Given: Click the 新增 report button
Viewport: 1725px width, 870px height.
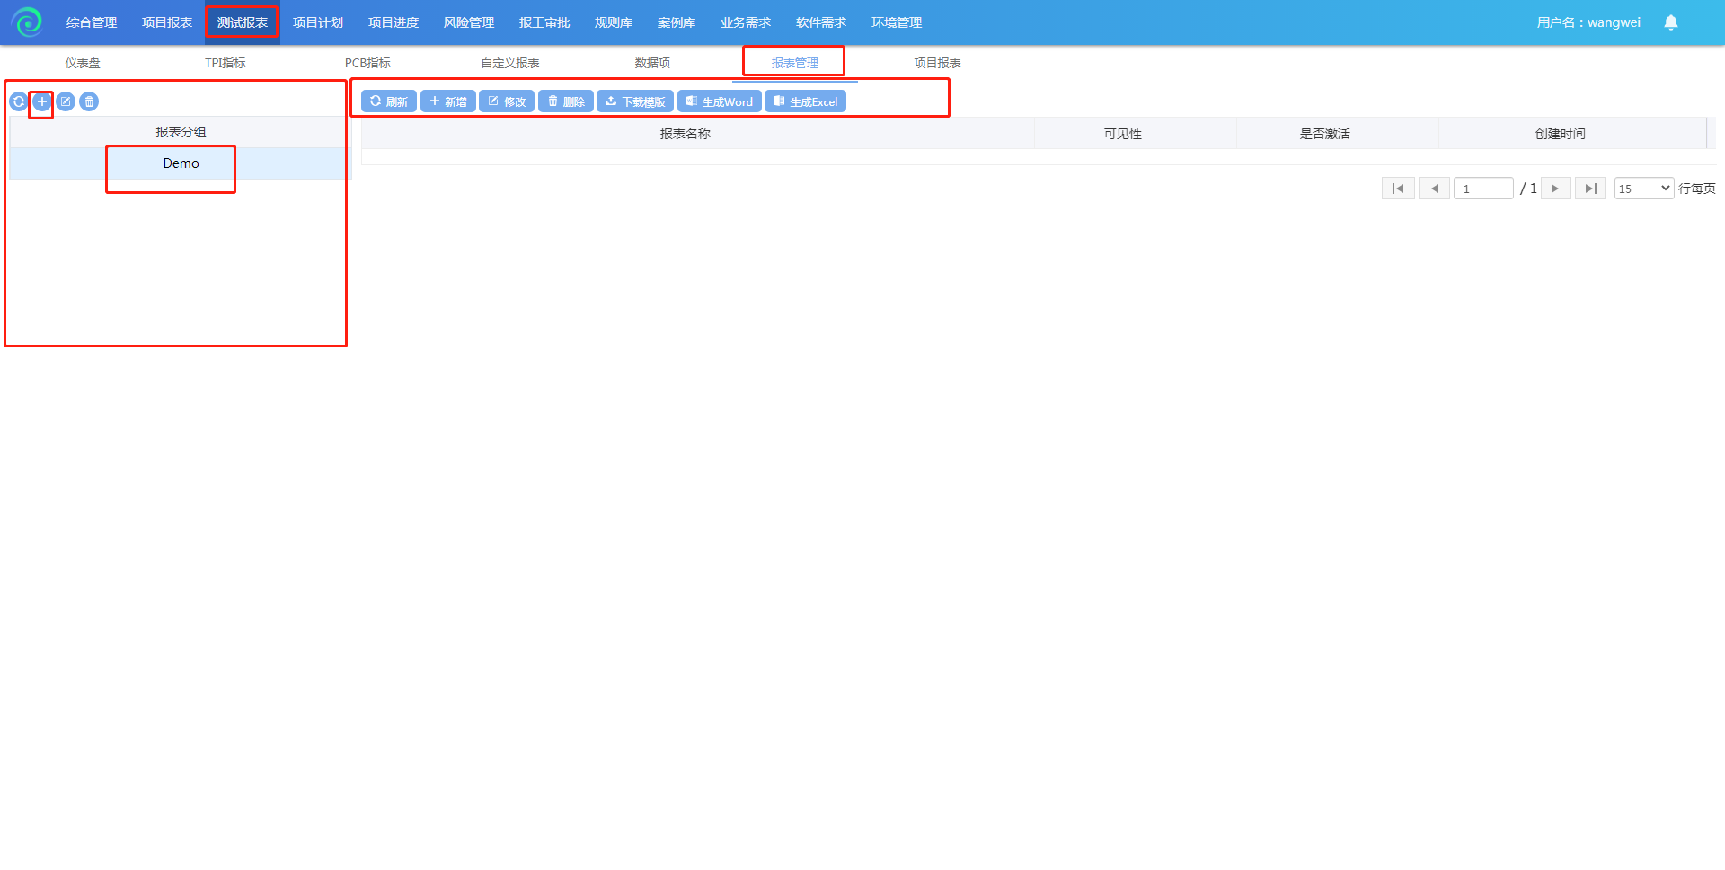Looking at the screenshot, I should [x=447, y=101].
